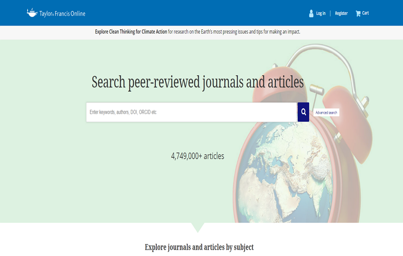Open the Log in link
403x256 pixels.
click(x=321, y=13)
